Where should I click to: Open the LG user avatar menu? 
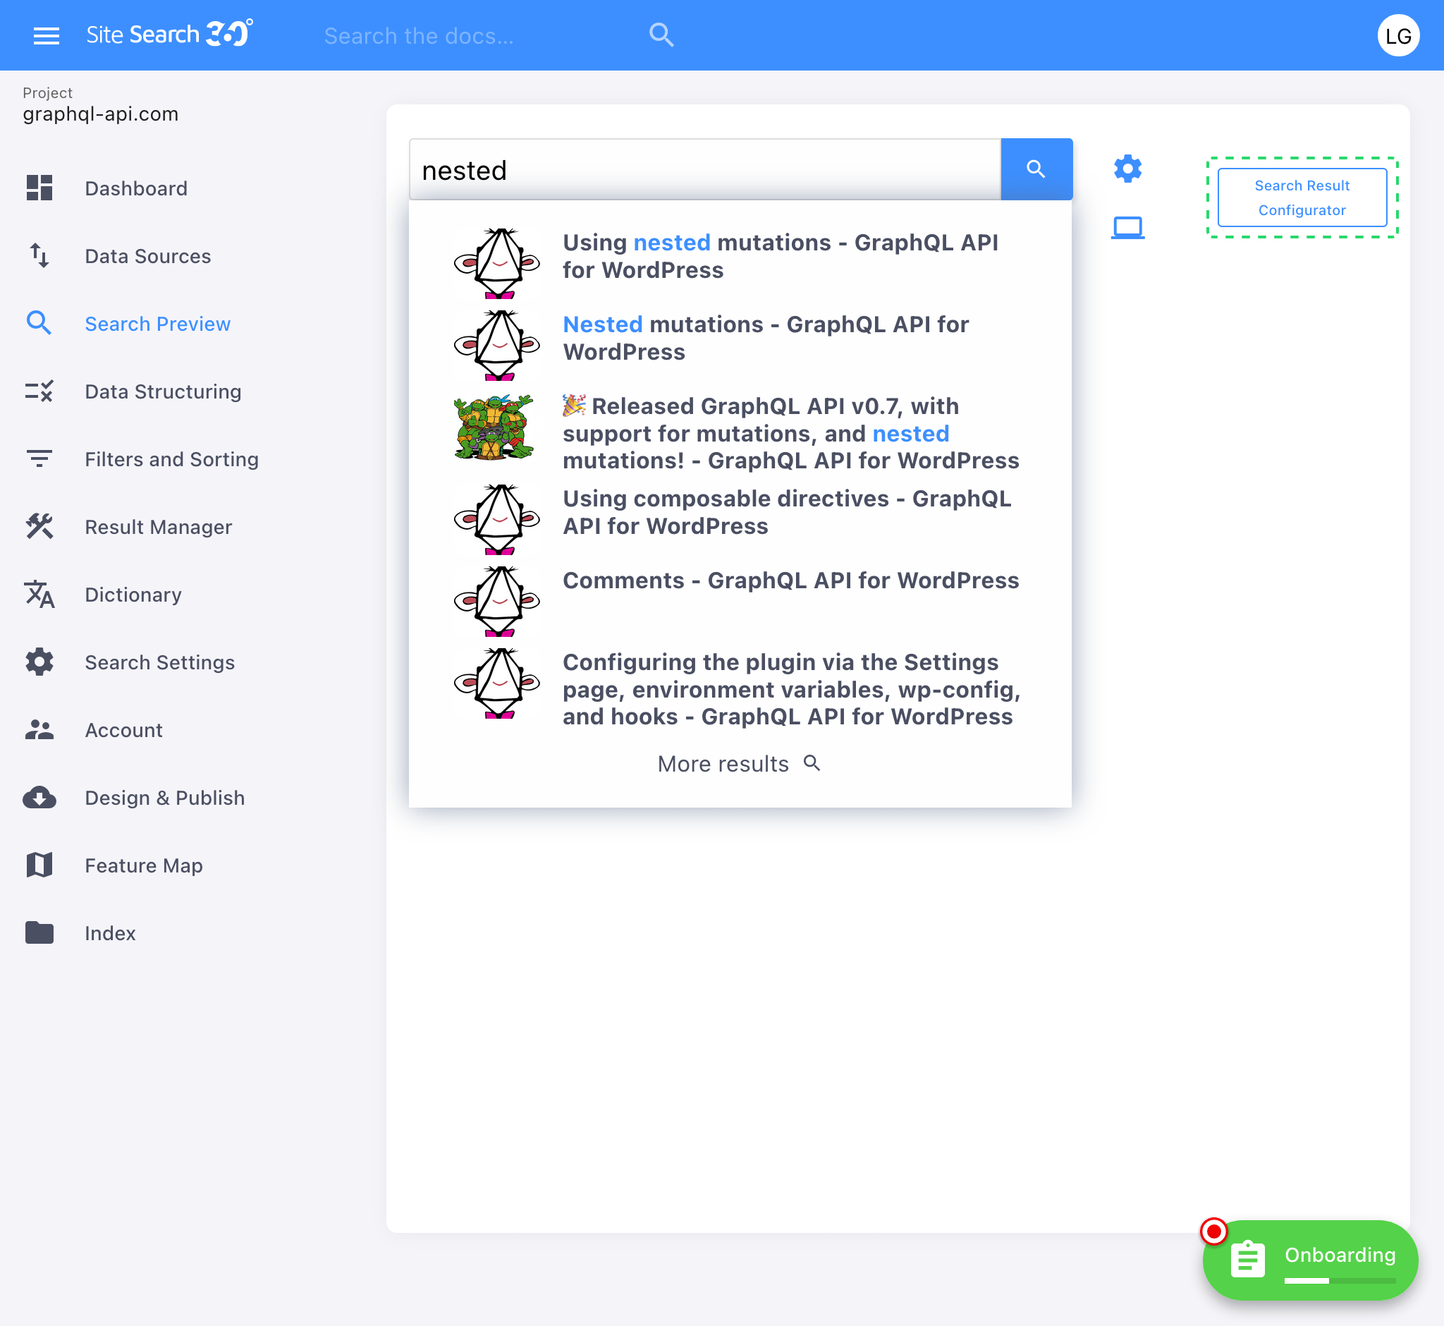point(1399,35)
